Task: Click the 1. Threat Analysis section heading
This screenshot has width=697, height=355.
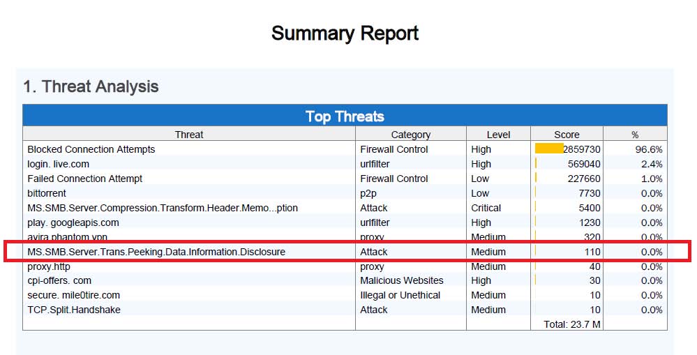Action: (x=91, y=86)
